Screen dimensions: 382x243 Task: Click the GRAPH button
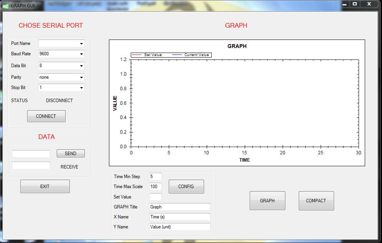[267, 201]
